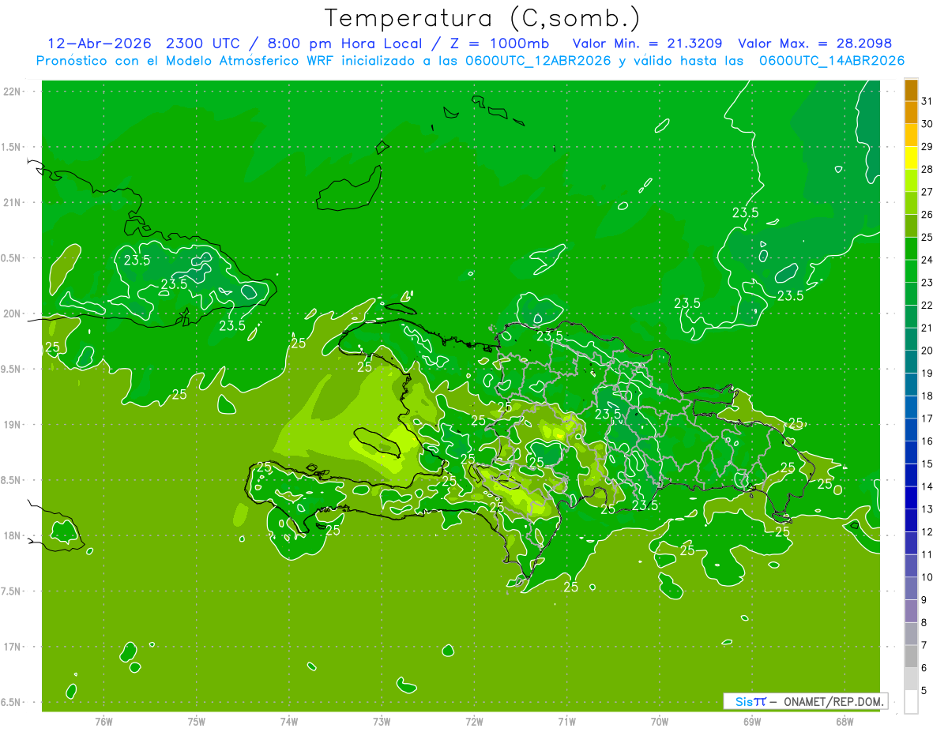Viewport: 948px width, 732px height.
Task: Click the 17N latitude axis label
Action: (x=13, y=647)
